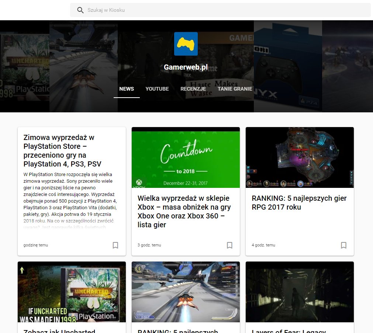This screenshot has height=333, width=373.
Task: Click the Countdown to 2018 thumbnail
Action: [x=186, y=157]
